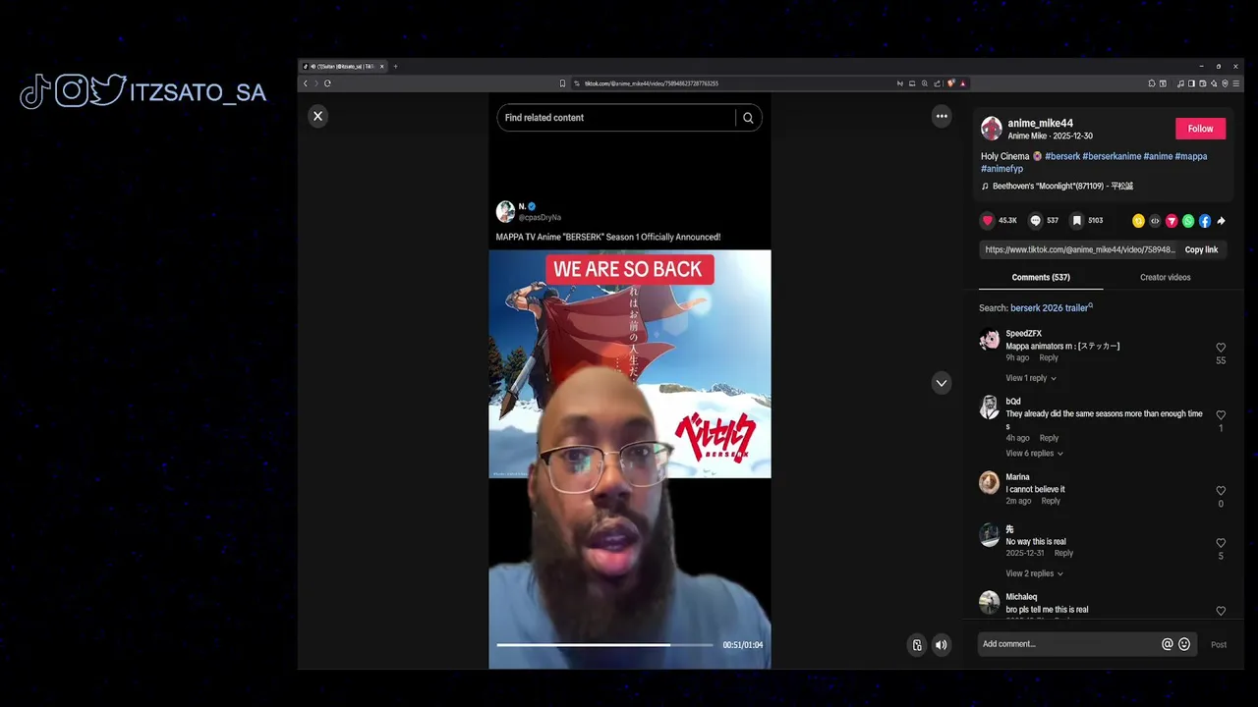Image resolution: width=1258 pixels, height=707 pixels.
Task: Open the browser zoom magnifier icon
Action: tap(925, 83)
